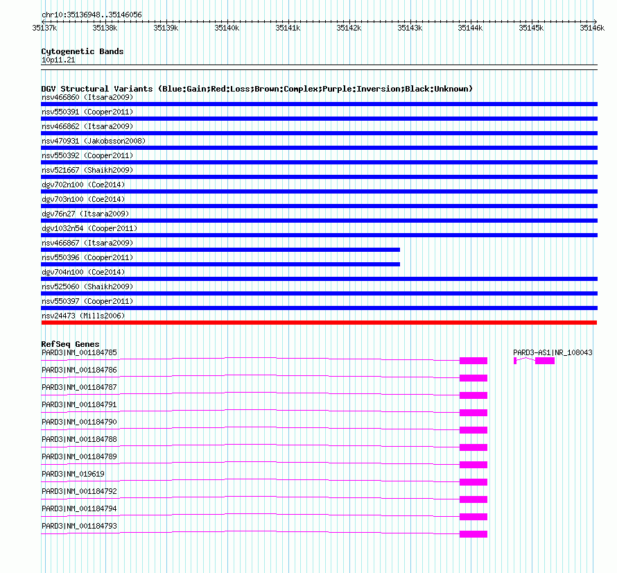Click the blue bar under nsv550397

[x=319, y=308]
